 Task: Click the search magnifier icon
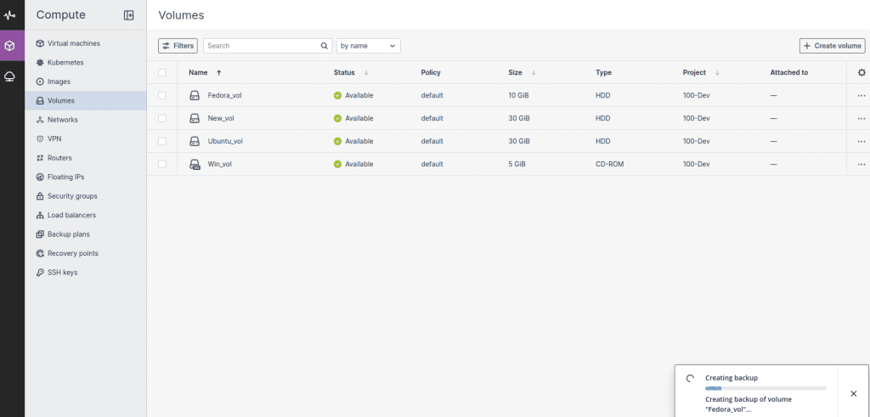tap(325, 46)
